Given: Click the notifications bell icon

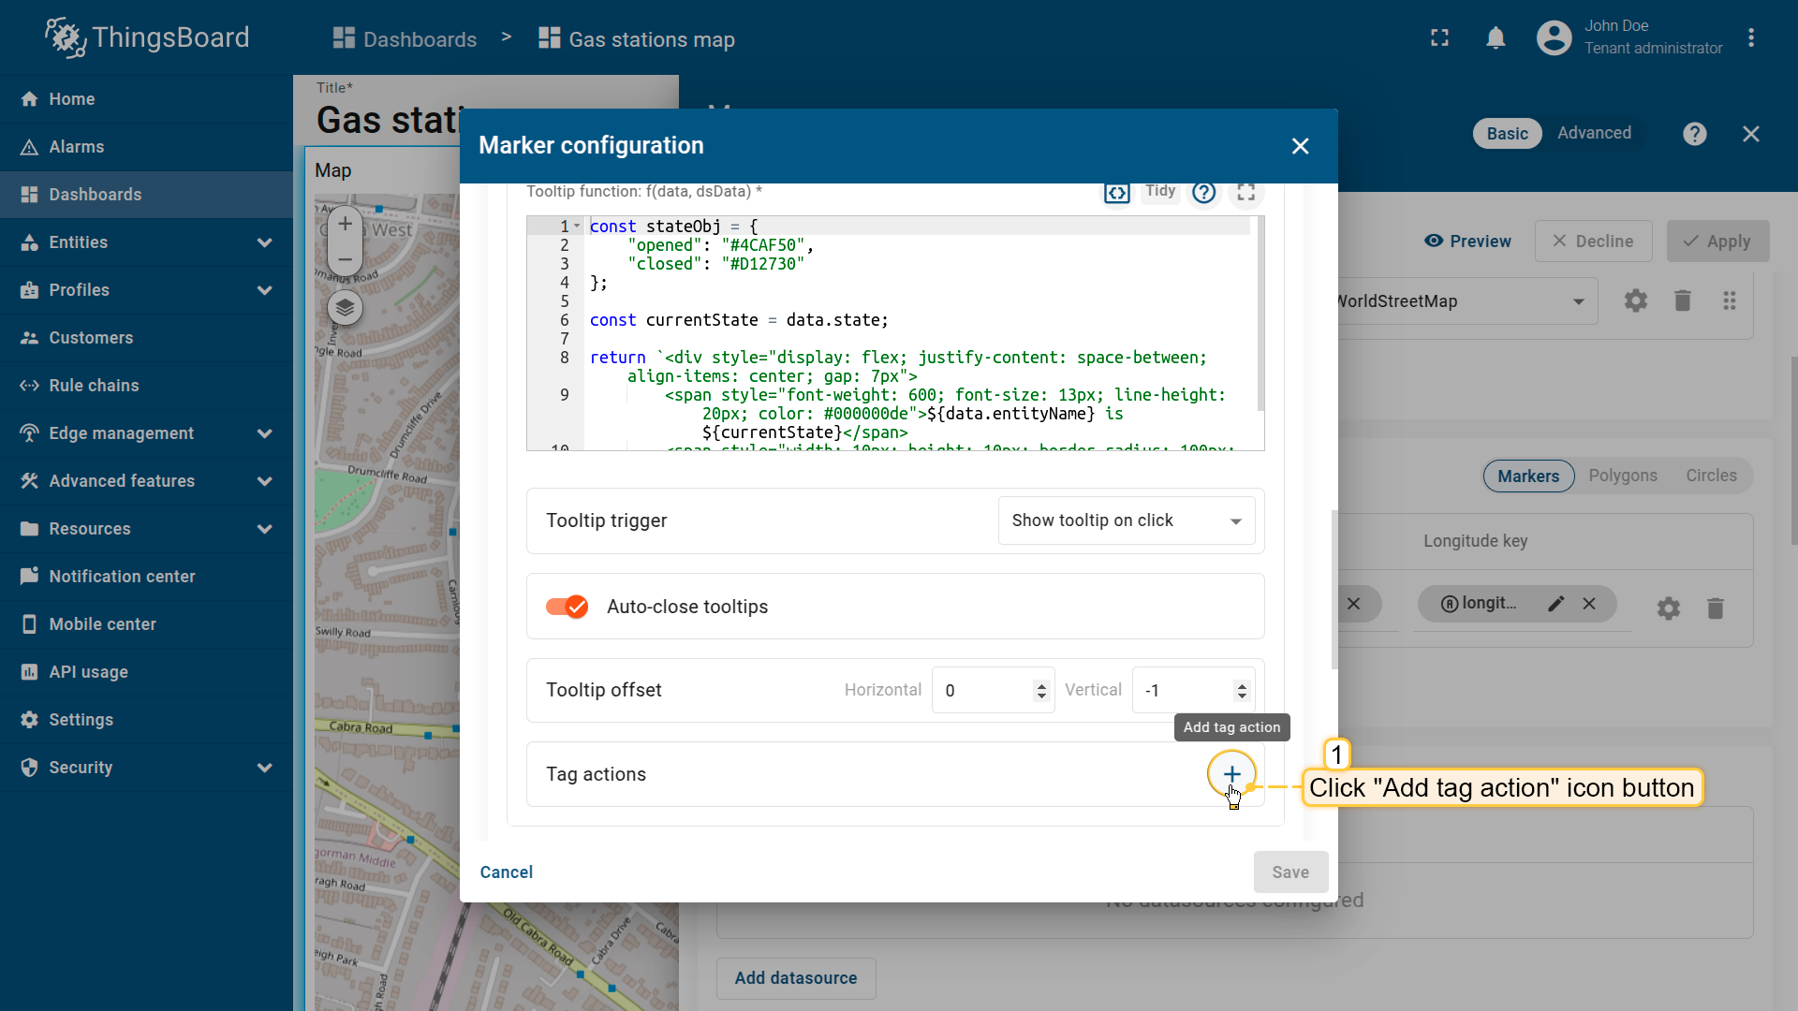Looking at the screenshot, I should click(1496, 38).
